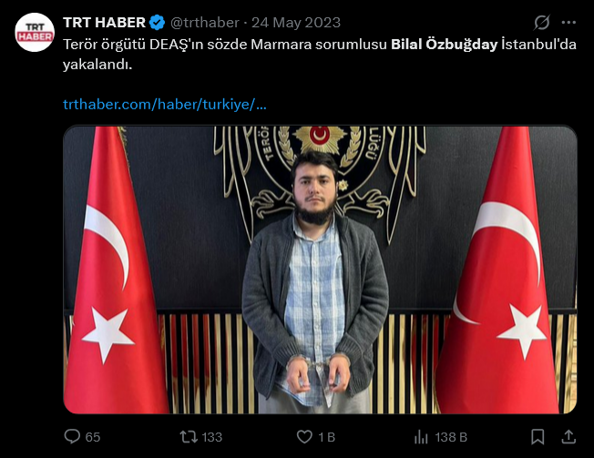Viewport: 594px width, 458px height.
Task: Click the 138 B views count
Action: (x=451, y=437)
